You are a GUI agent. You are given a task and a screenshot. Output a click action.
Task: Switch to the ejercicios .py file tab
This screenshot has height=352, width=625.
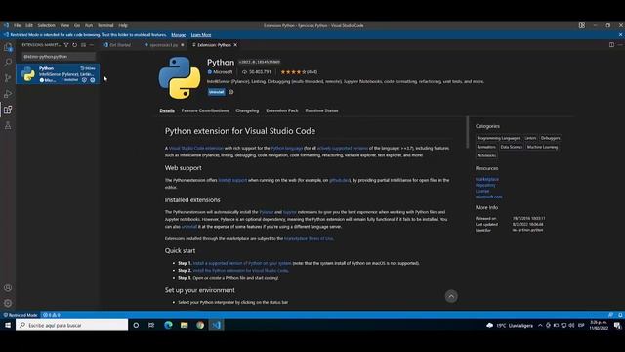pyautogui.click(x=163, y=45)
